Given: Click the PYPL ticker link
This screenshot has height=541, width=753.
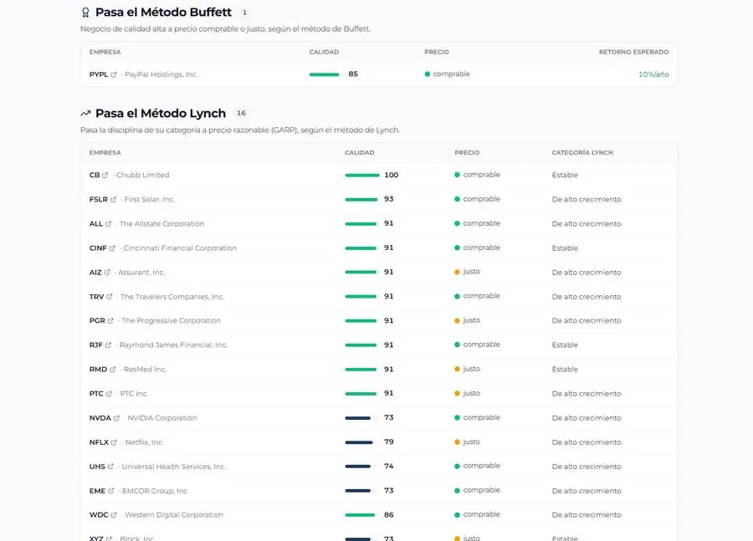Looking at the screenshot, I should [99, 74].
